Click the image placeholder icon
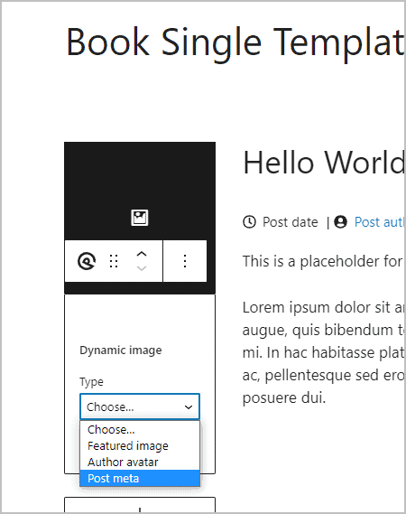406x514 pixels. [140, 218]
